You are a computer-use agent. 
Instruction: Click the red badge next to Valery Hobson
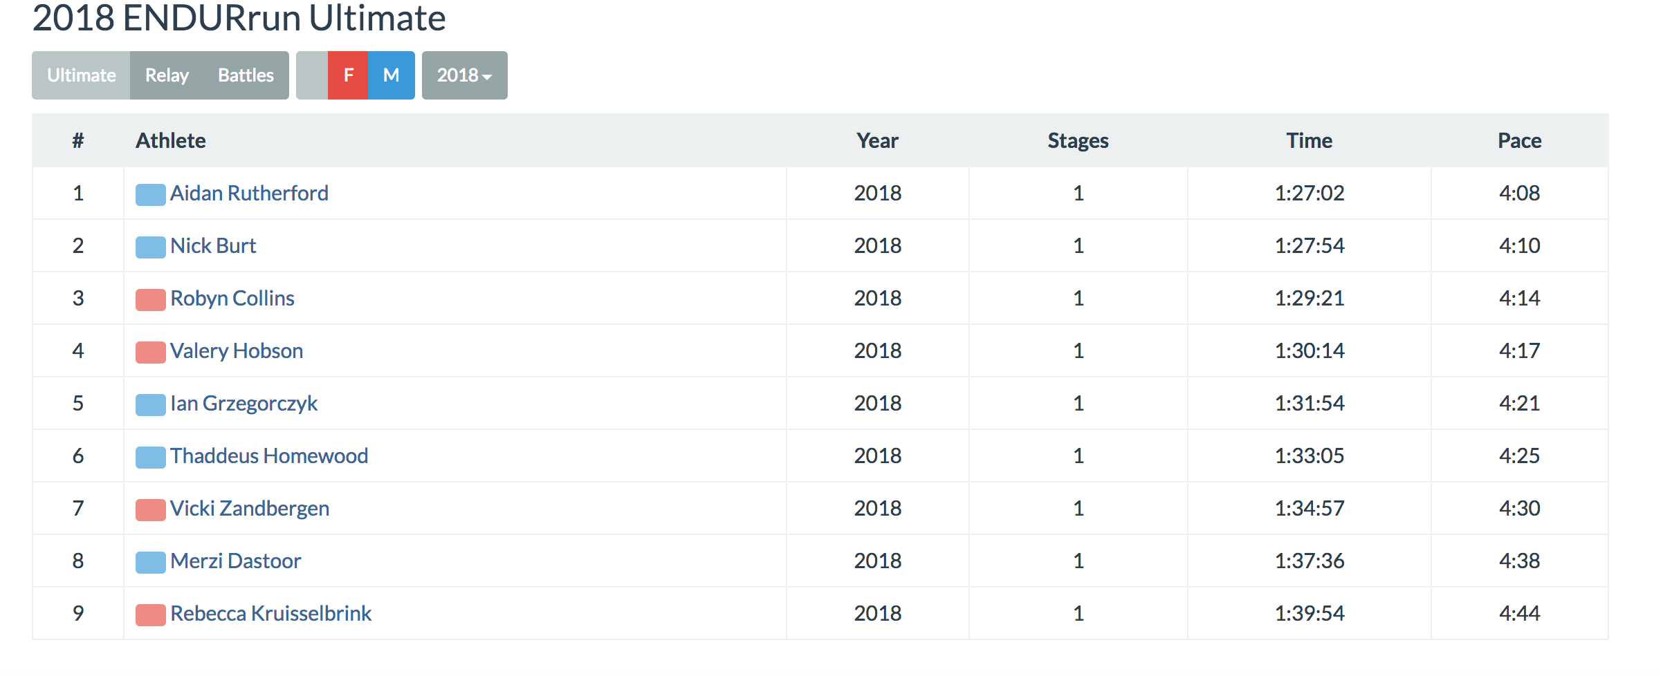pos(150,352)
